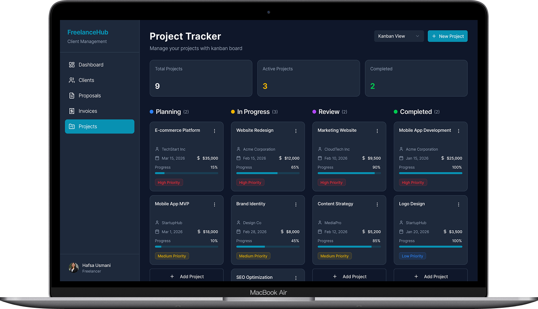Viewport: 538px width, 309px height.
Task: Toggle the High Priority badge on Content Strategy
Action: pos(334,256)
